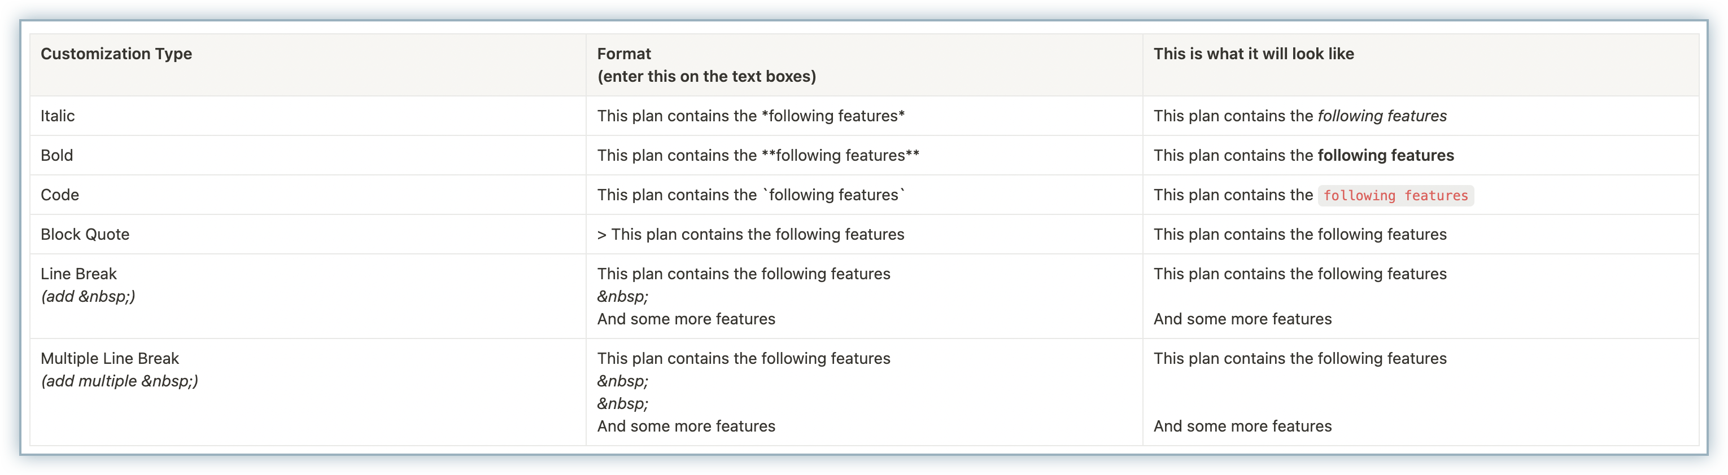Image resolution: width=1728 pixels, height=475 pixels.
Task: Click the "This is what it will look like" header
Action: pos(1253,54)
